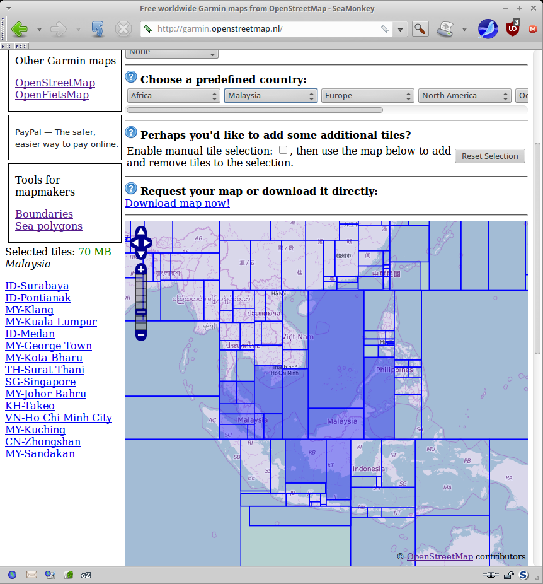Open ID-Surabaya tile link
The width and height of the screenshot is (543, 584).
(x=37, y=286)
